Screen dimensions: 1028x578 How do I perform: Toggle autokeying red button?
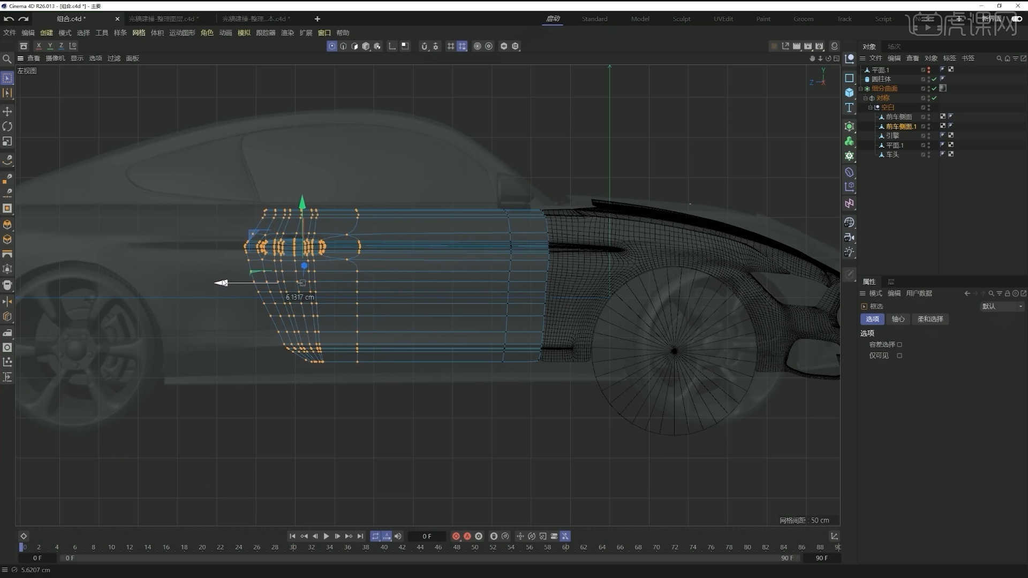pos(467,536)
